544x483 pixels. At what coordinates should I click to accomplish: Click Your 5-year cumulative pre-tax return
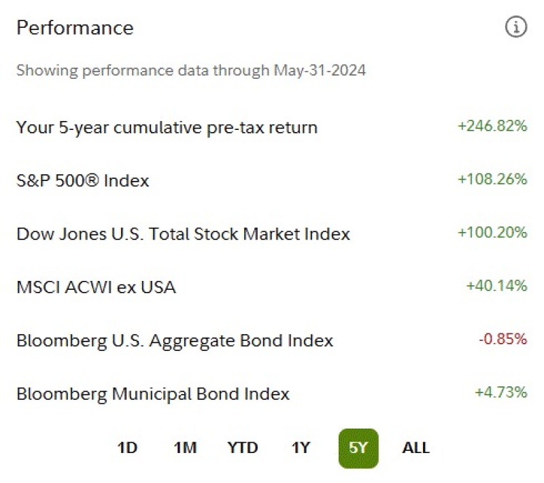coord(167,128)
